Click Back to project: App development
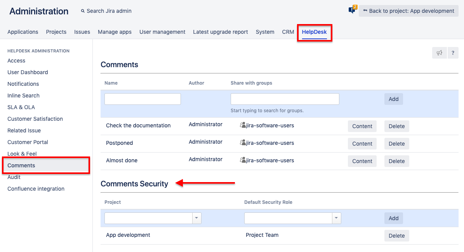Image resolution: width=464 pixels, height=252 pixels. pos(408,11)
